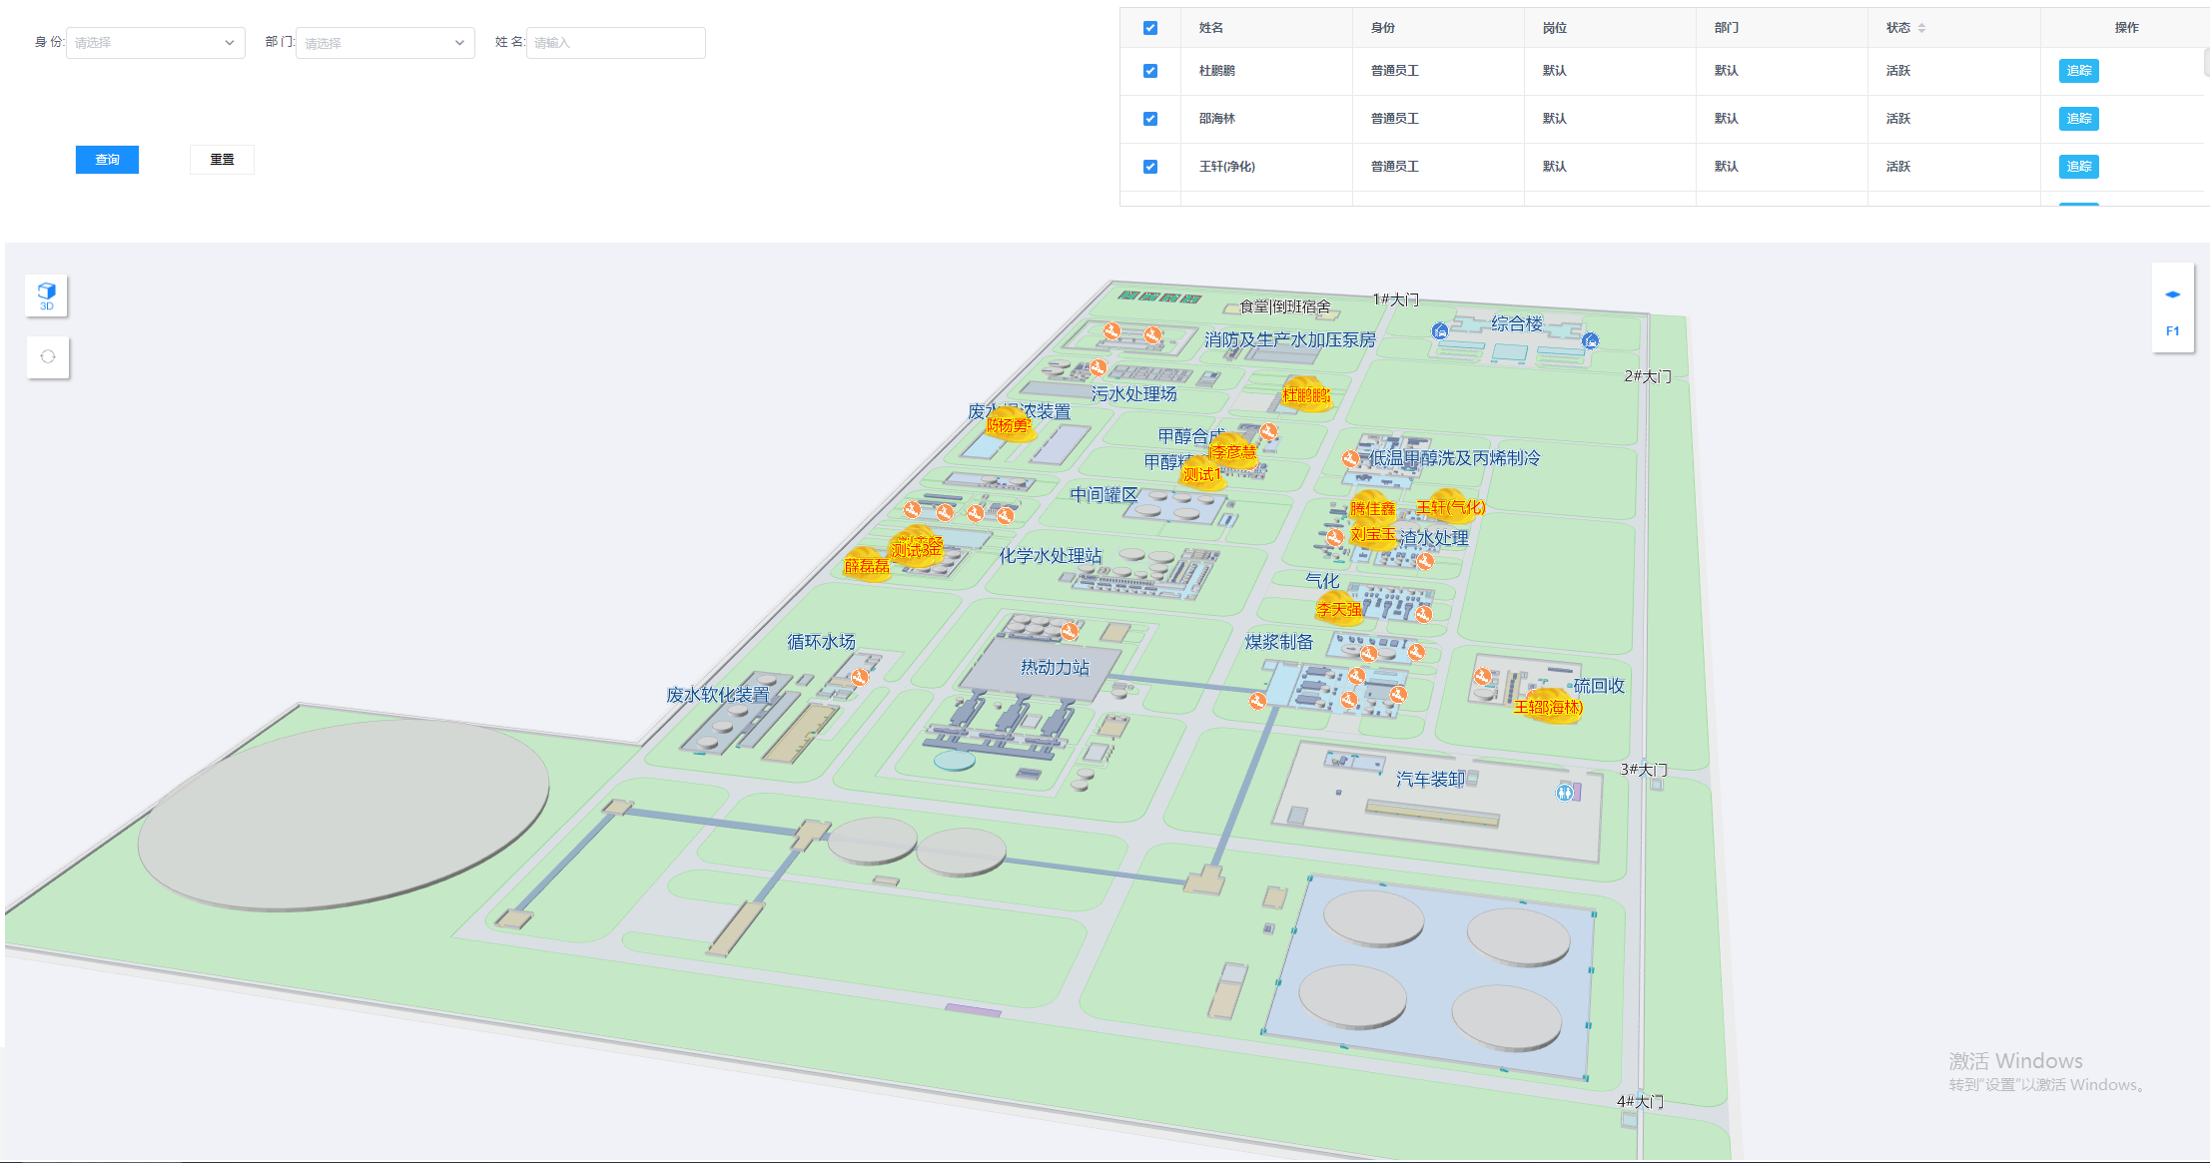Expand the 部门 dropdown selector
Viewport: 2210px width, 1163px height.
coord(384,43)
